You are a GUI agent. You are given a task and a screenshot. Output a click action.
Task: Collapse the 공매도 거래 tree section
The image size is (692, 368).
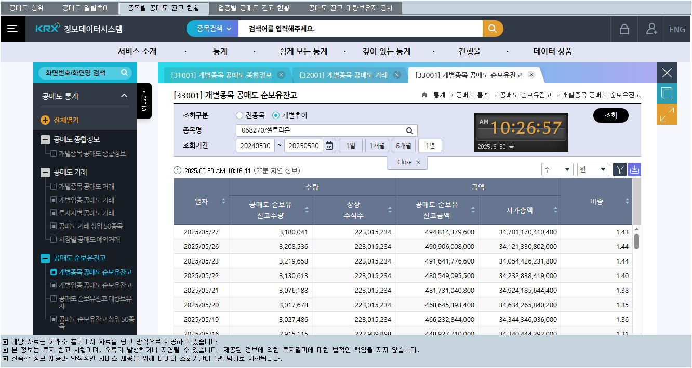[46, 173]
